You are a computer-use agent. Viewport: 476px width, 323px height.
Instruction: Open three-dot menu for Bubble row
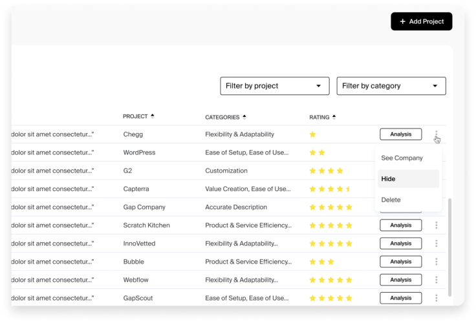(437, 262)
